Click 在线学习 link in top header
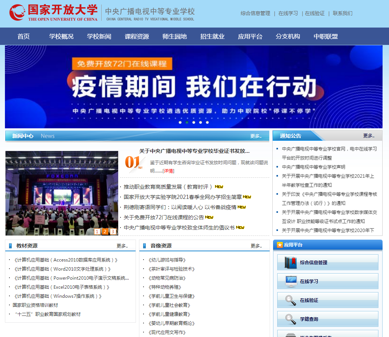 pyautogui.click(x=288, y=13)
